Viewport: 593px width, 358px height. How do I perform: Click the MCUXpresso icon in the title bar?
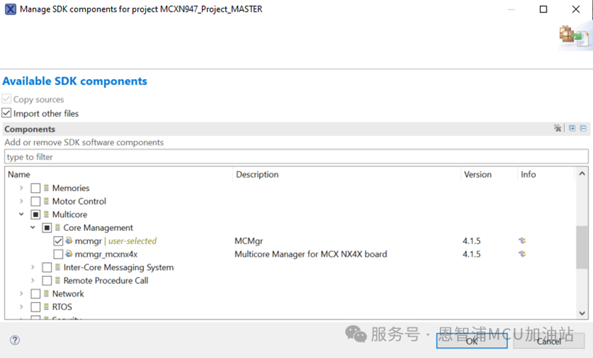10,9
